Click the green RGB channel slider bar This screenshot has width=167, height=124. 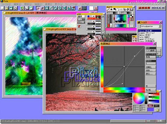coord(154,98)
